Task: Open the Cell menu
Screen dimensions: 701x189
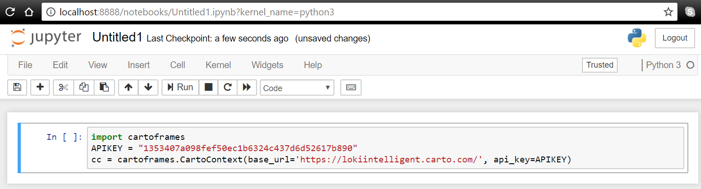Action: pyautogui.click(x=177, y=65)
